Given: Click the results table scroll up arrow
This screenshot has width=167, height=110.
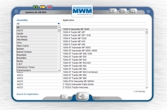Looking at the screenshot, I should [x=147, y=29].
